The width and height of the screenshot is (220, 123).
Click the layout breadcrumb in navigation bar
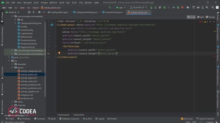(35, 8)
